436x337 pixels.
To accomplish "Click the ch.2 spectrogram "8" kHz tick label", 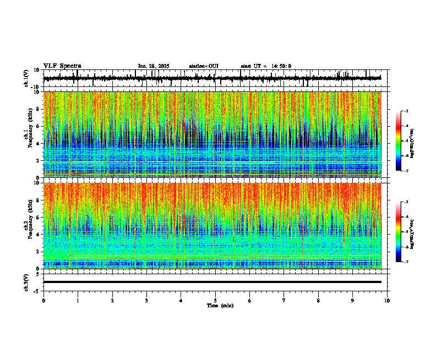I will point(38,200).
